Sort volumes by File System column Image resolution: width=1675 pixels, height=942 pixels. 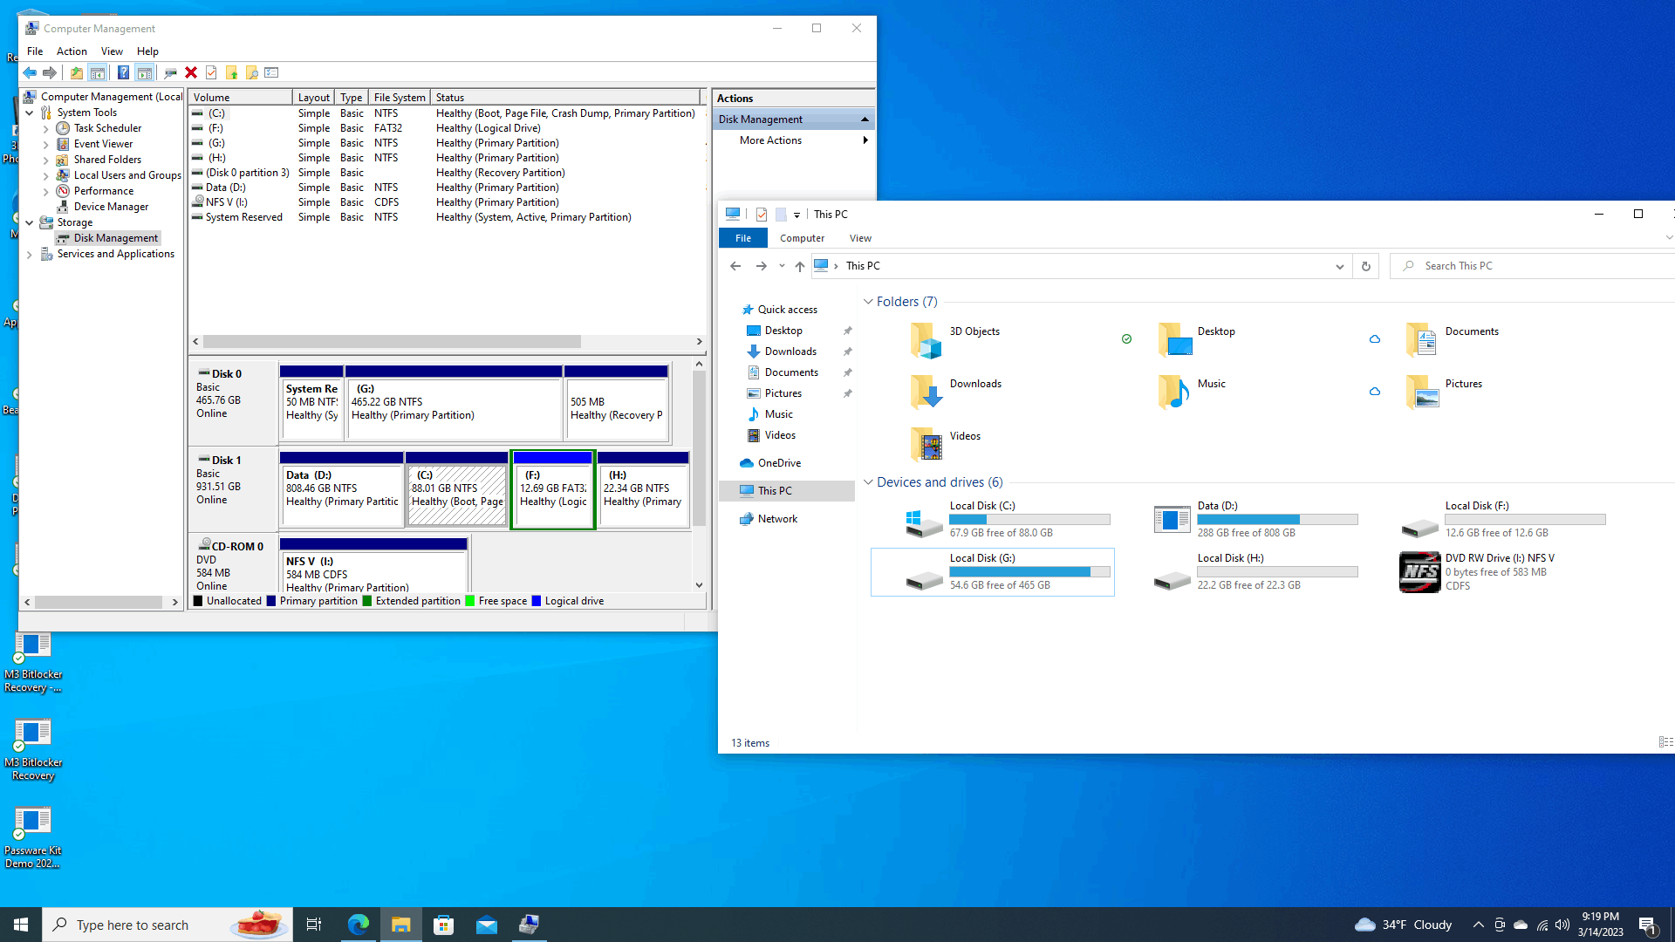(400, 98)
